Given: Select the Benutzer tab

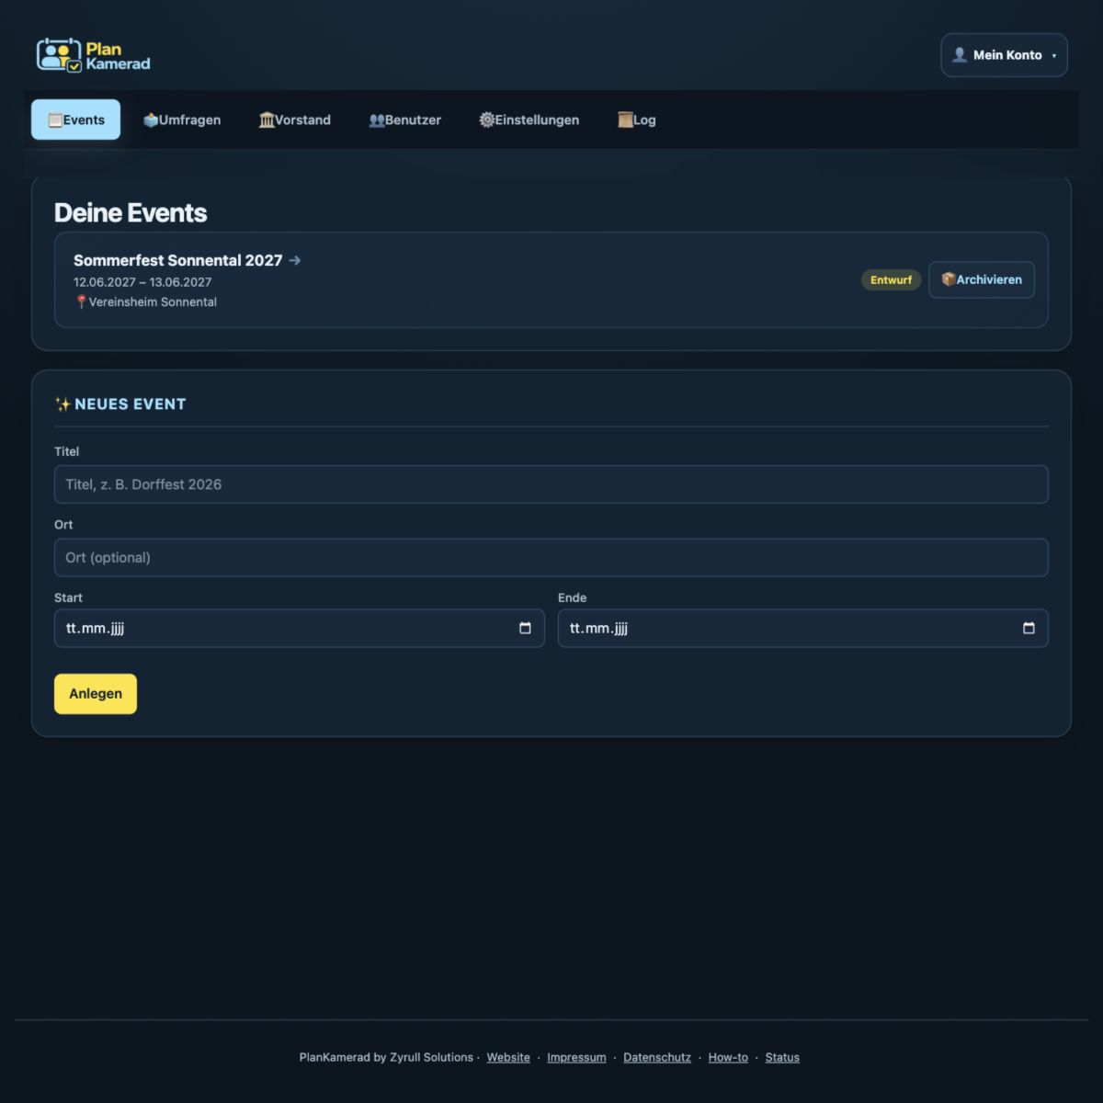Looking at the screenshot, I should 404,119.
